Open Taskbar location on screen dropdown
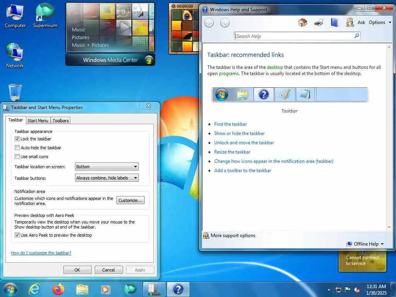The width and height of the screenshot is (396, 297). [107, 167]
